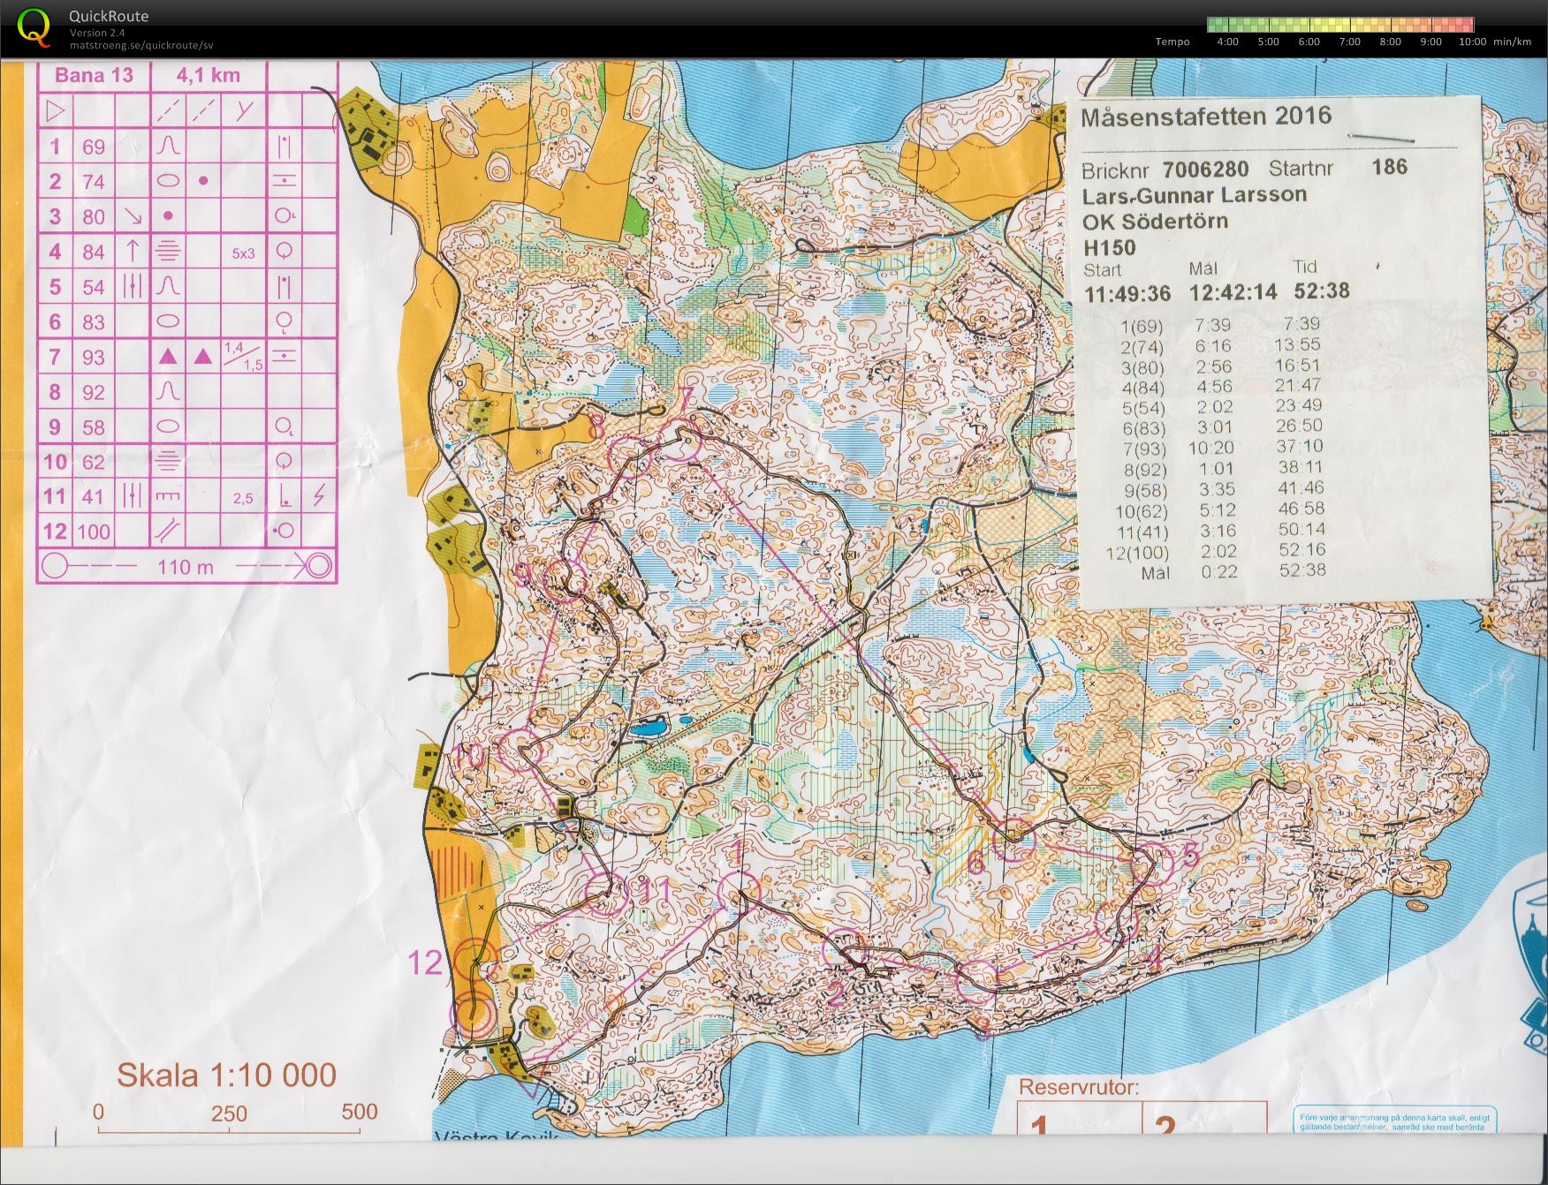This screenshot has height=1185, width=1548.
Task: Click the Startnr value 186
Action: point(1389,167)
